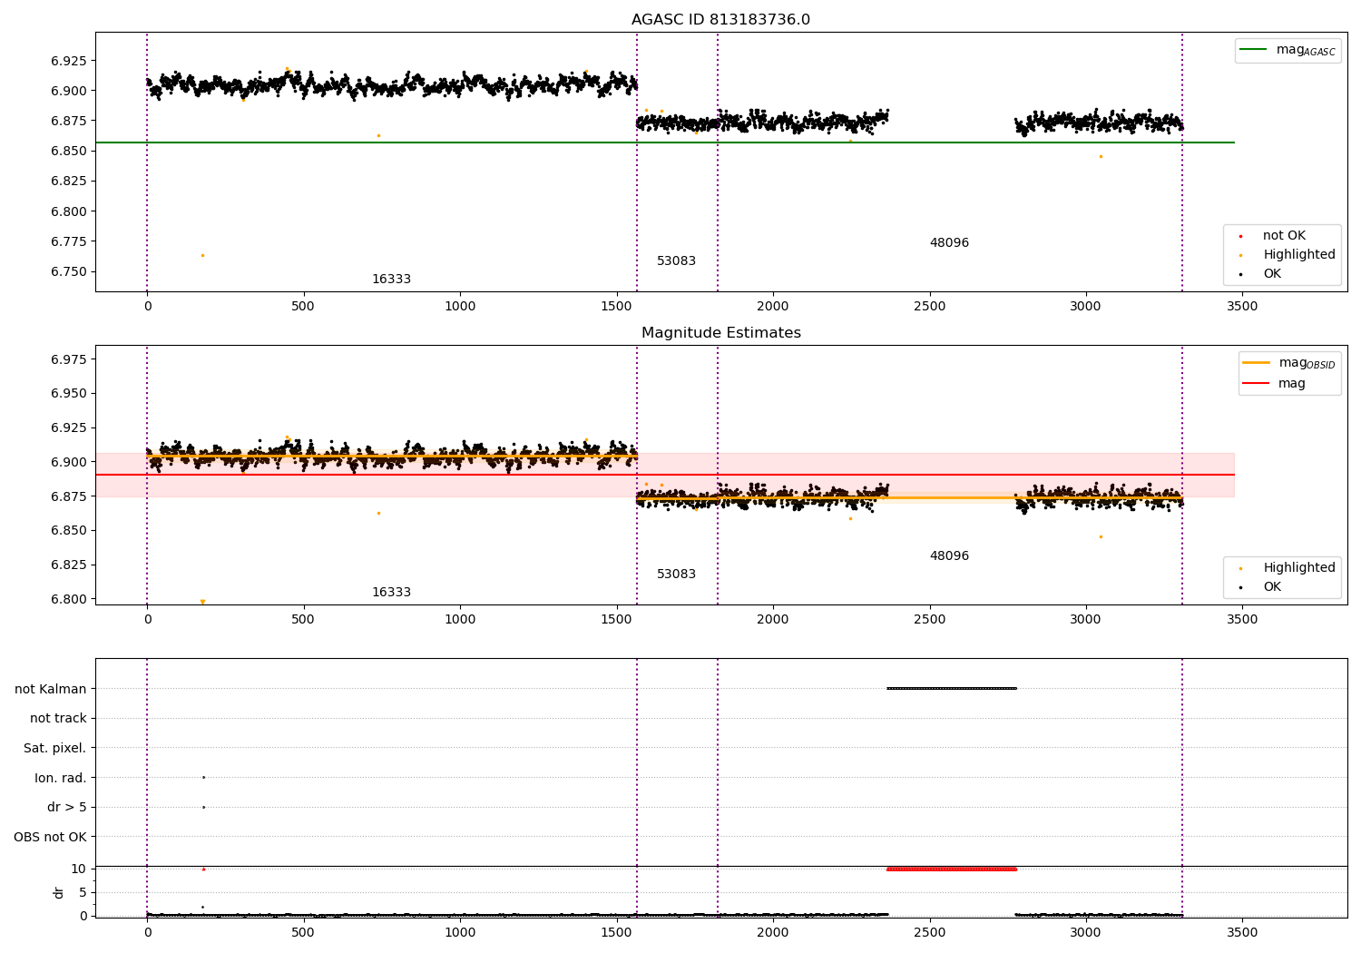Screen dimensions: 1361x953
Task: Select the mag OBSID legend entry
Action: [1289, 363]
